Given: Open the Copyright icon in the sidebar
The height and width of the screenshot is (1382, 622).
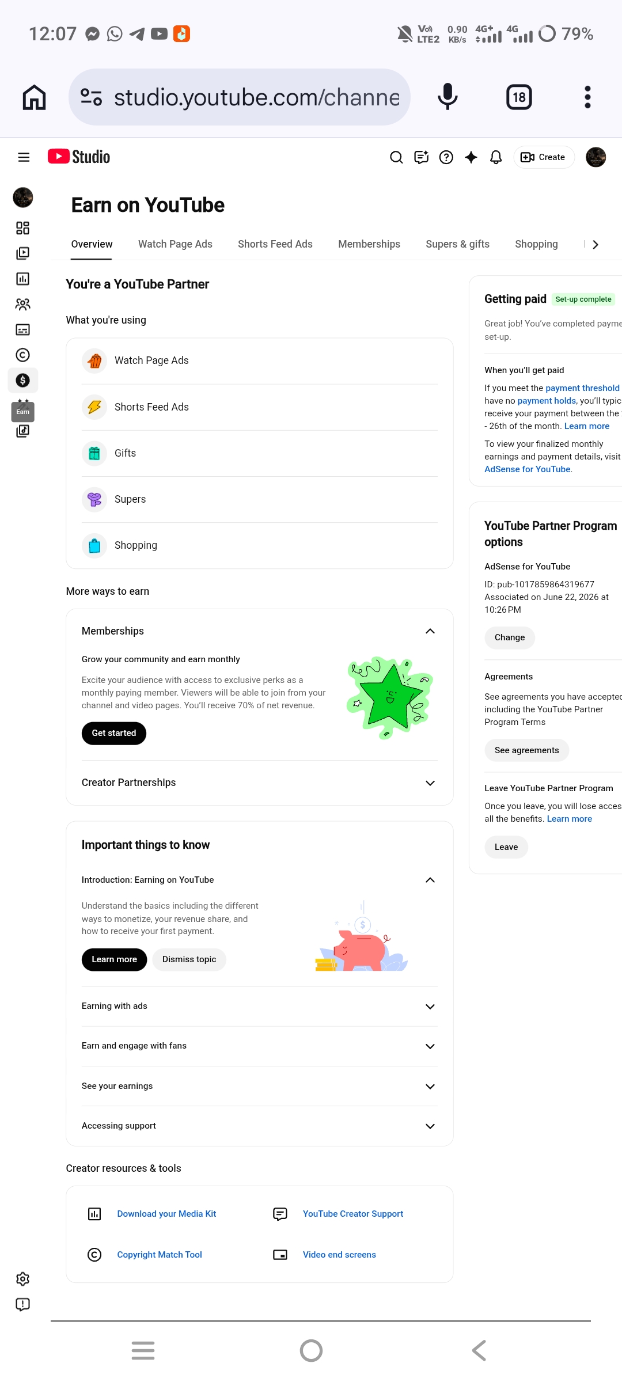Looking at the screenshot, I should click(x=22, y=355).
